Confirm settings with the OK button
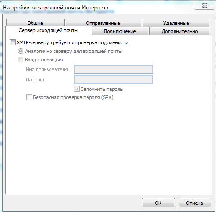The height and width of the screenshot is (212, 216). tap(158, 203)
